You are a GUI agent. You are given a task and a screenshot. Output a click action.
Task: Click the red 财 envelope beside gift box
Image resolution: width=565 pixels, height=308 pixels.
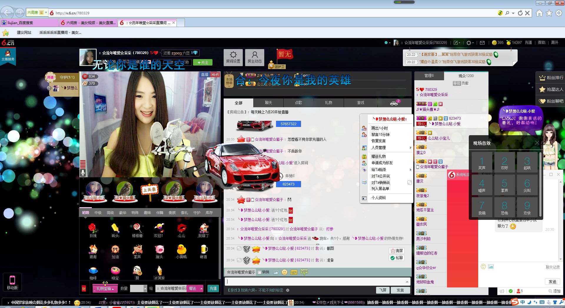coord(84,289)
